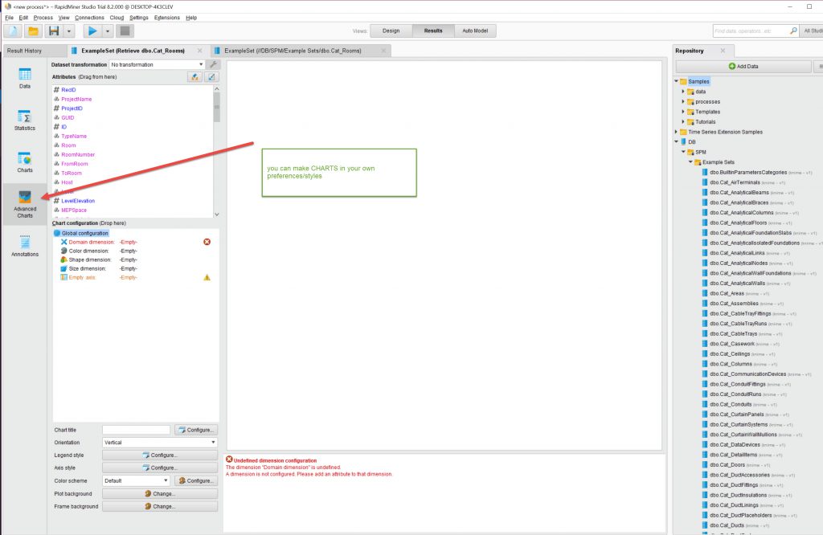Switch to Charts view icon

(x=25, y=162)
